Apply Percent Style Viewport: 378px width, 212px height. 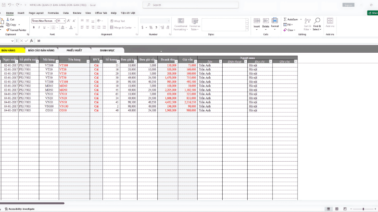[151, 27]
